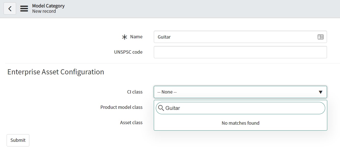The width and height of the screenshot is (340, 150).
Task: Choose the -- None -- option
Action: pyautogui.click(x=167, y=92)
